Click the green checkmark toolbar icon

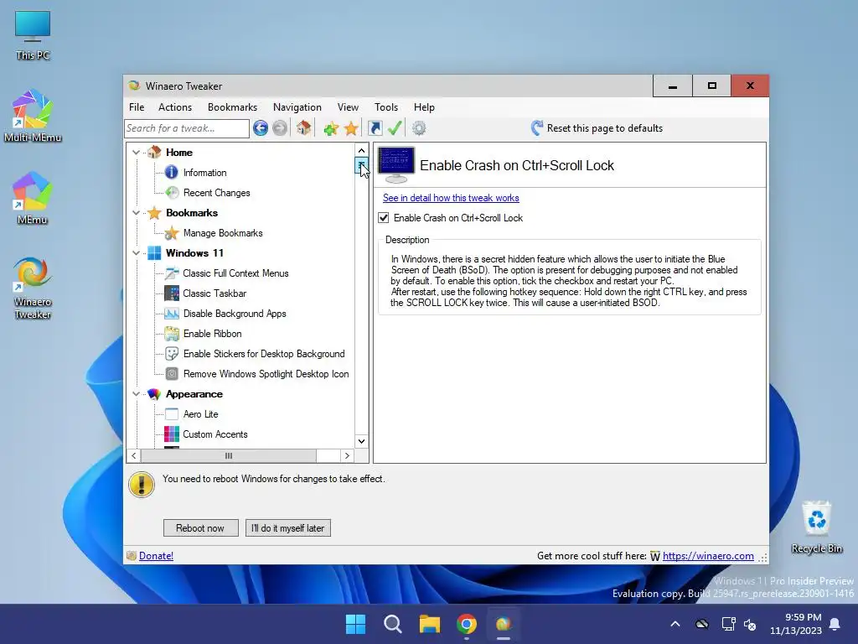click(395, 128)
